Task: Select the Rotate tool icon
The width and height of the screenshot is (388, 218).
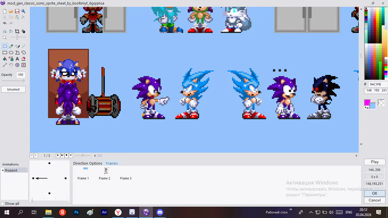Action: [x=11, y=65]
